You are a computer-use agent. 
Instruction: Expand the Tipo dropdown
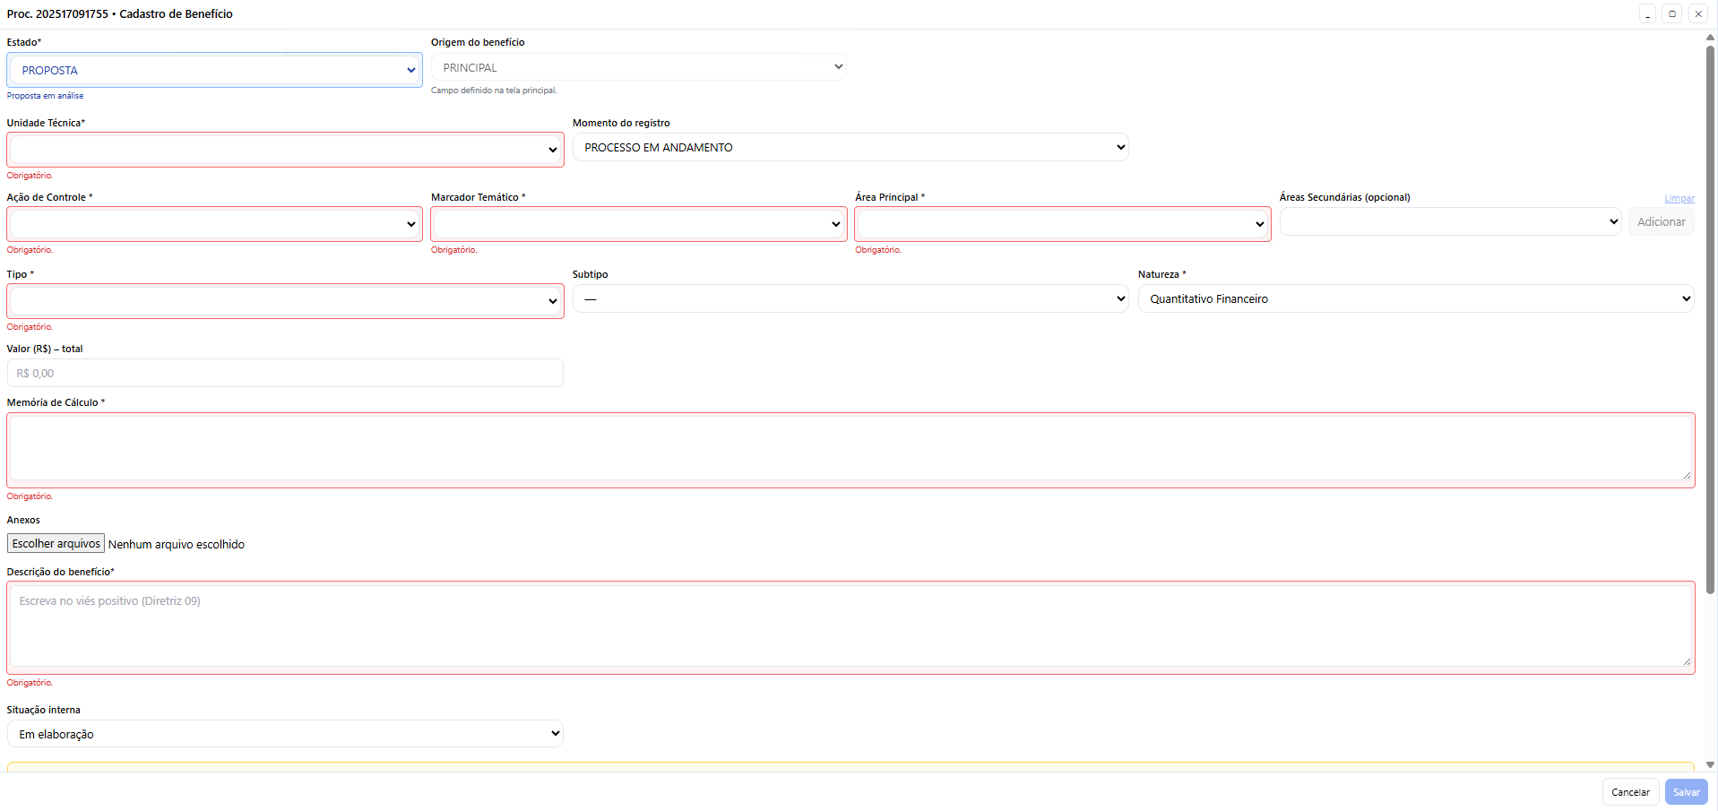[285, 301]
